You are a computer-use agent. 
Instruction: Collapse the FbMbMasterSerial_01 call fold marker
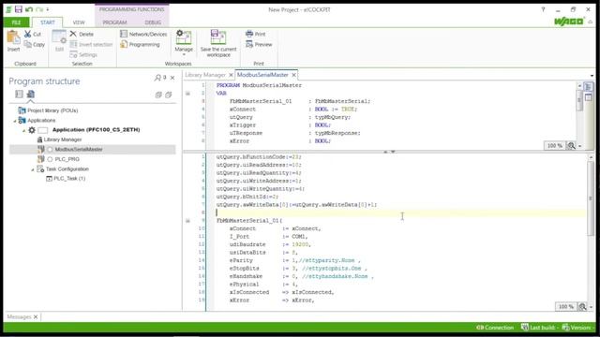click(187, 221)
